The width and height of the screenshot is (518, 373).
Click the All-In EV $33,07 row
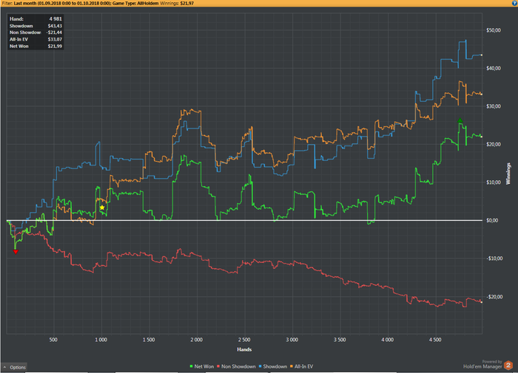coord(36,39)
